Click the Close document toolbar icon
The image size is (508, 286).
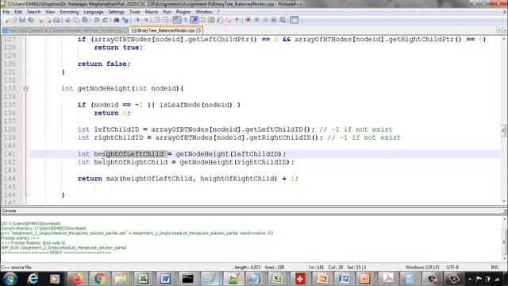coord(40,20)
